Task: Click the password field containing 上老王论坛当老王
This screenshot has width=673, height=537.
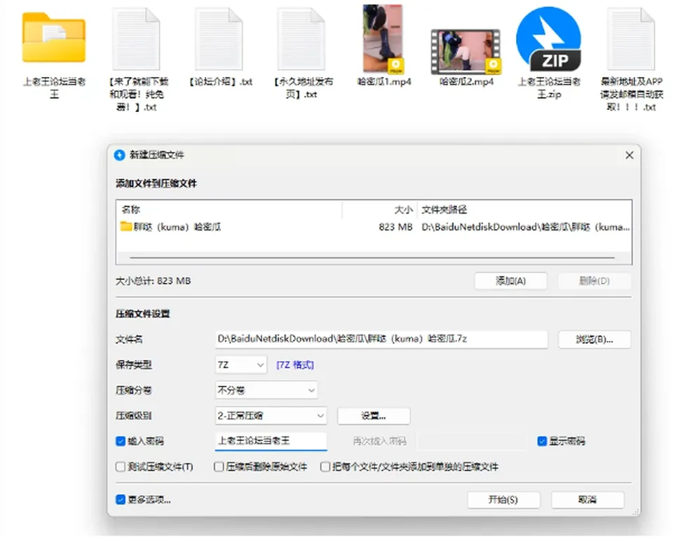Action: [x=271, y=441]
